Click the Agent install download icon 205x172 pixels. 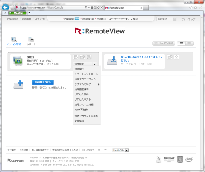(x=112, y=61)
